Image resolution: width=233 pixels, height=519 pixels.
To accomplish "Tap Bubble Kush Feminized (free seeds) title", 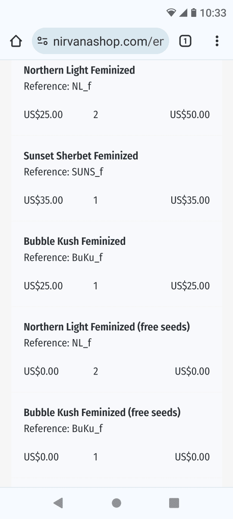I will point(102,413).
